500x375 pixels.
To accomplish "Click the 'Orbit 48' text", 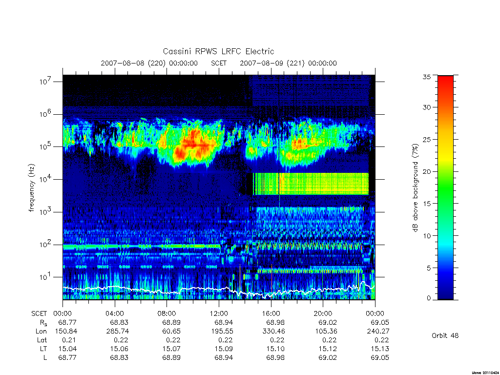I will [x=445, y=336].
